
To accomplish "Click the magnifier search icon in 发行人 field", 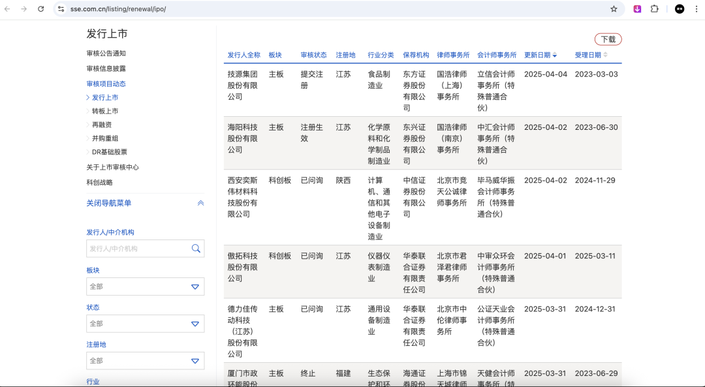I will pos(196,249).
